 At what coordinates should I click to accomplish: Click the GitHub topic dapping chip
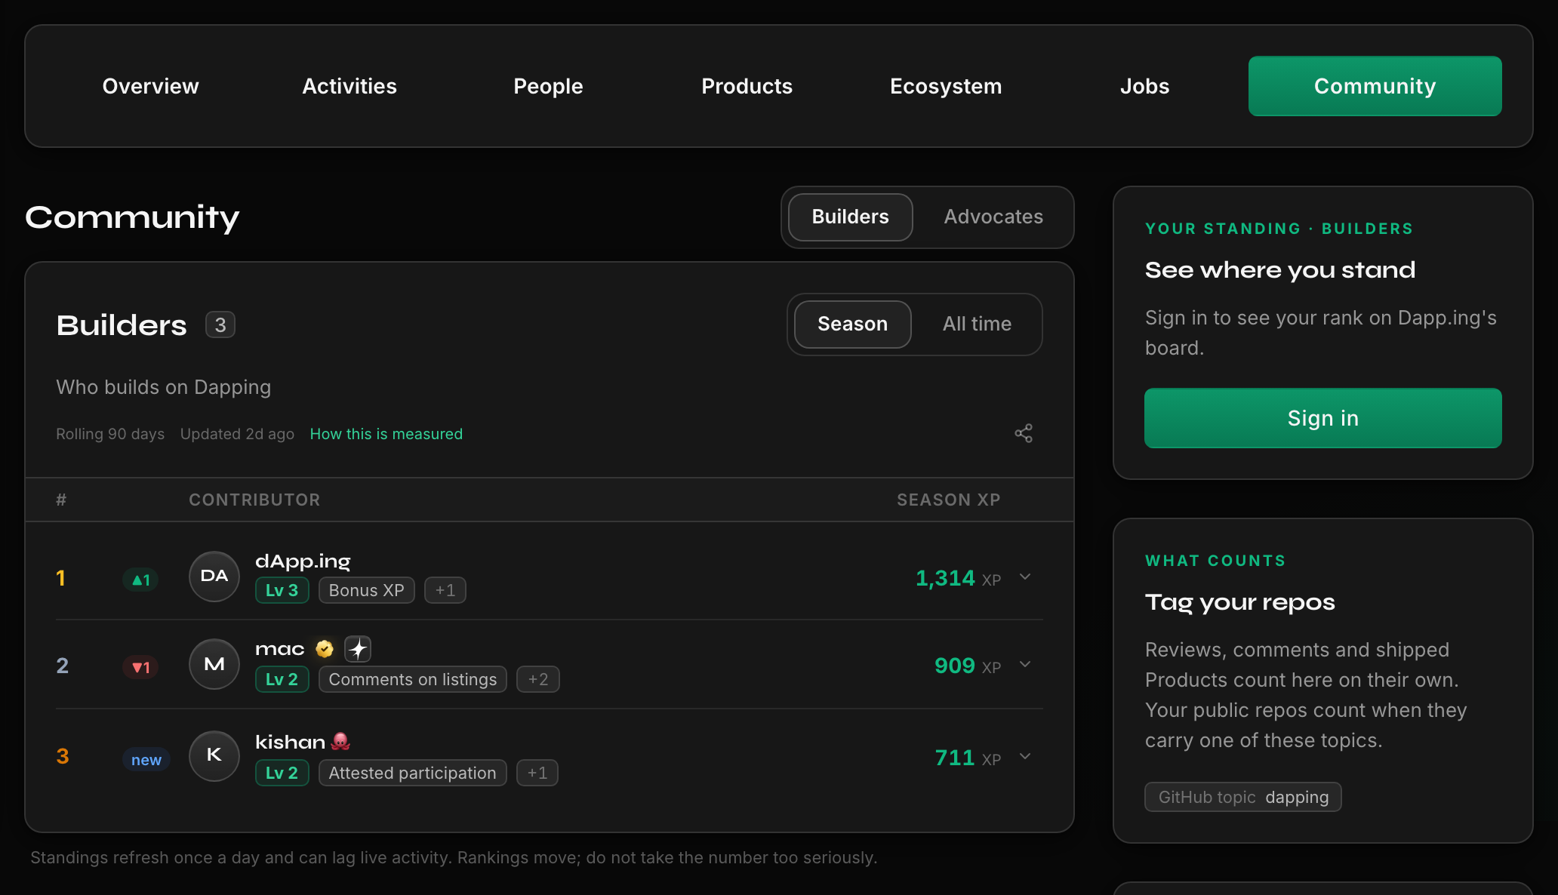[1243, 797]
